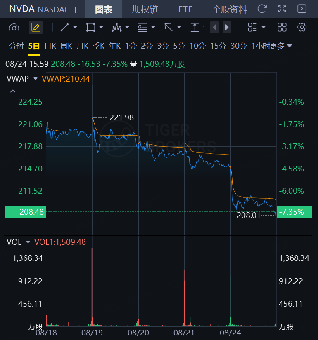The image size is (318, 340).
Task: Select the 分时 timeframe
Action: [x=16, y=46]
